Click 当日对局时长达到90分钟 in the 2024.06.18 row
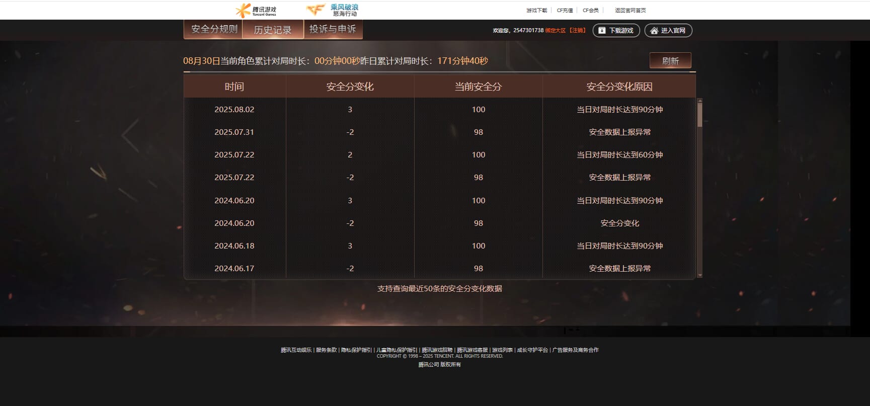 point(620,246)
